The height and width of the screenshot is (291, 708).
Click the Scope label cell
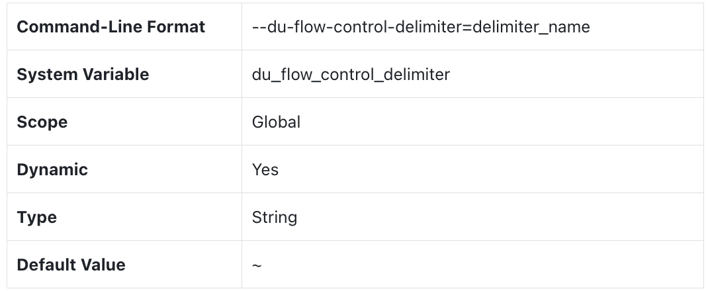tap(42, 122)
